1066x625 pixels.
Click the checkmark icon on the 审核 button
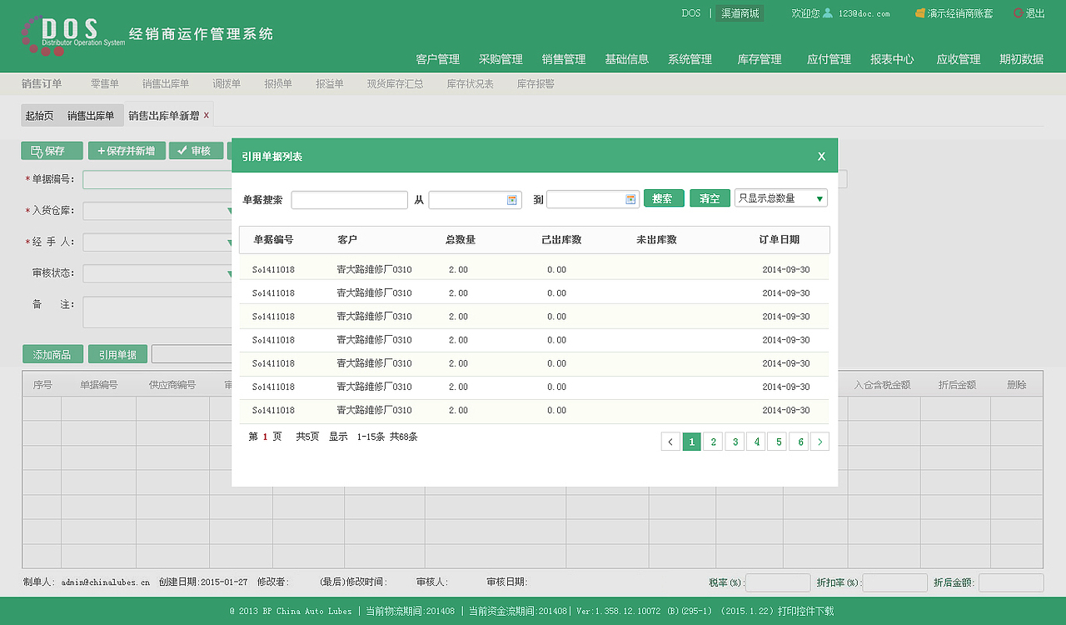pyautogui.click(x=182, y=151)
